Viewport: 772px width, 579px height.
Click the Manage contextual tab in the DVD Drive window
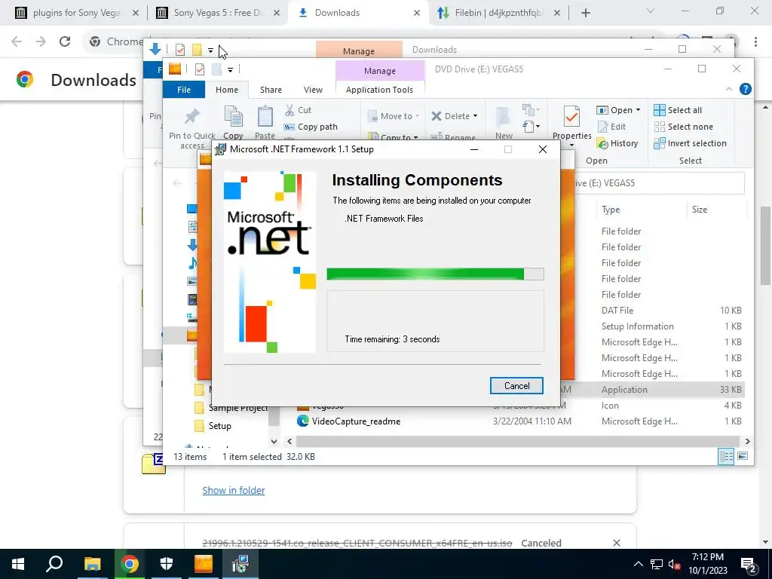click(x=380, y=70)
